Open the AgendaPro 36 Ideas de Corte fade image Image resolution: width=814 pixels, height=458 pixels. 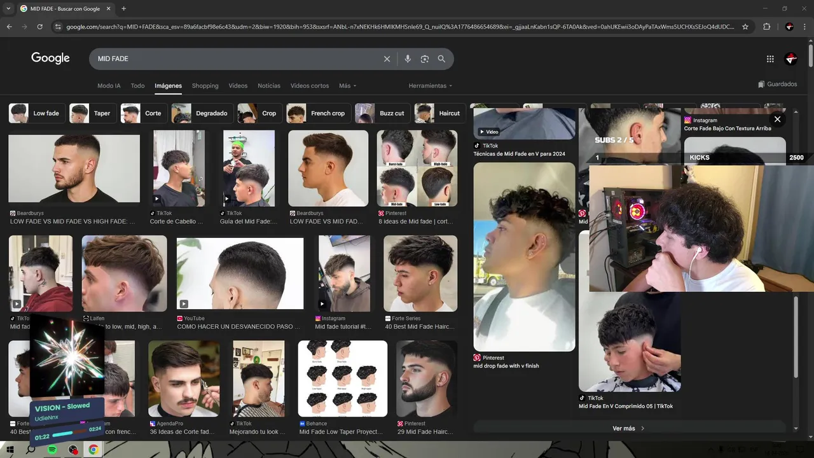point(184,378)
